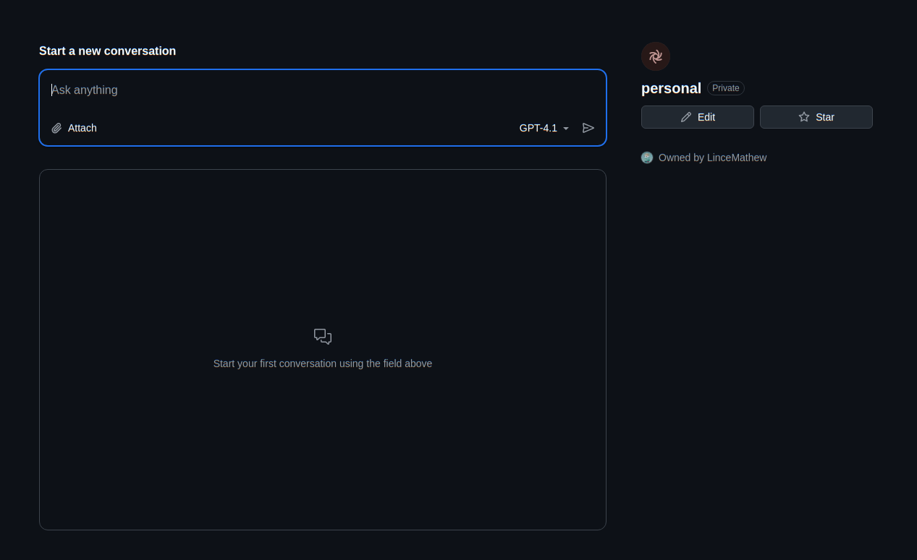
Task: Click the Start a new conversation heading
Action: pyautogui.click(x=107, y=51)
